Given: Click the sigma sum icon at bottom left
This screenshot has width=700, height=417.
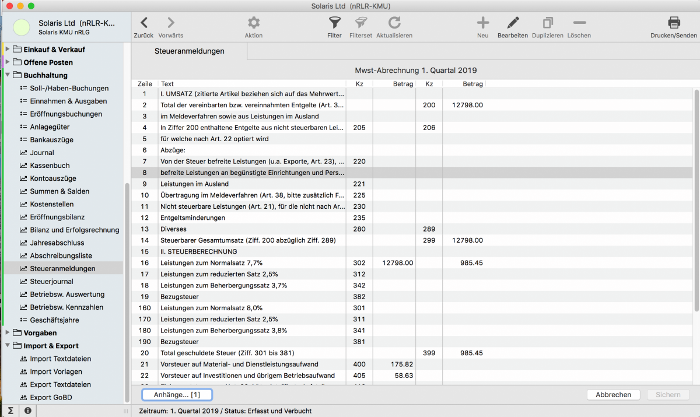Looking at the screenshot, I should click(10, 411).
